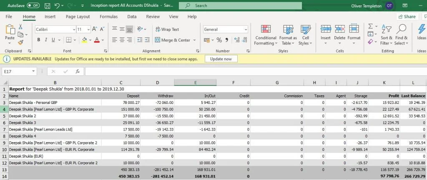Toggle Underline formatting
427x180 pixels.
(53, 40)
